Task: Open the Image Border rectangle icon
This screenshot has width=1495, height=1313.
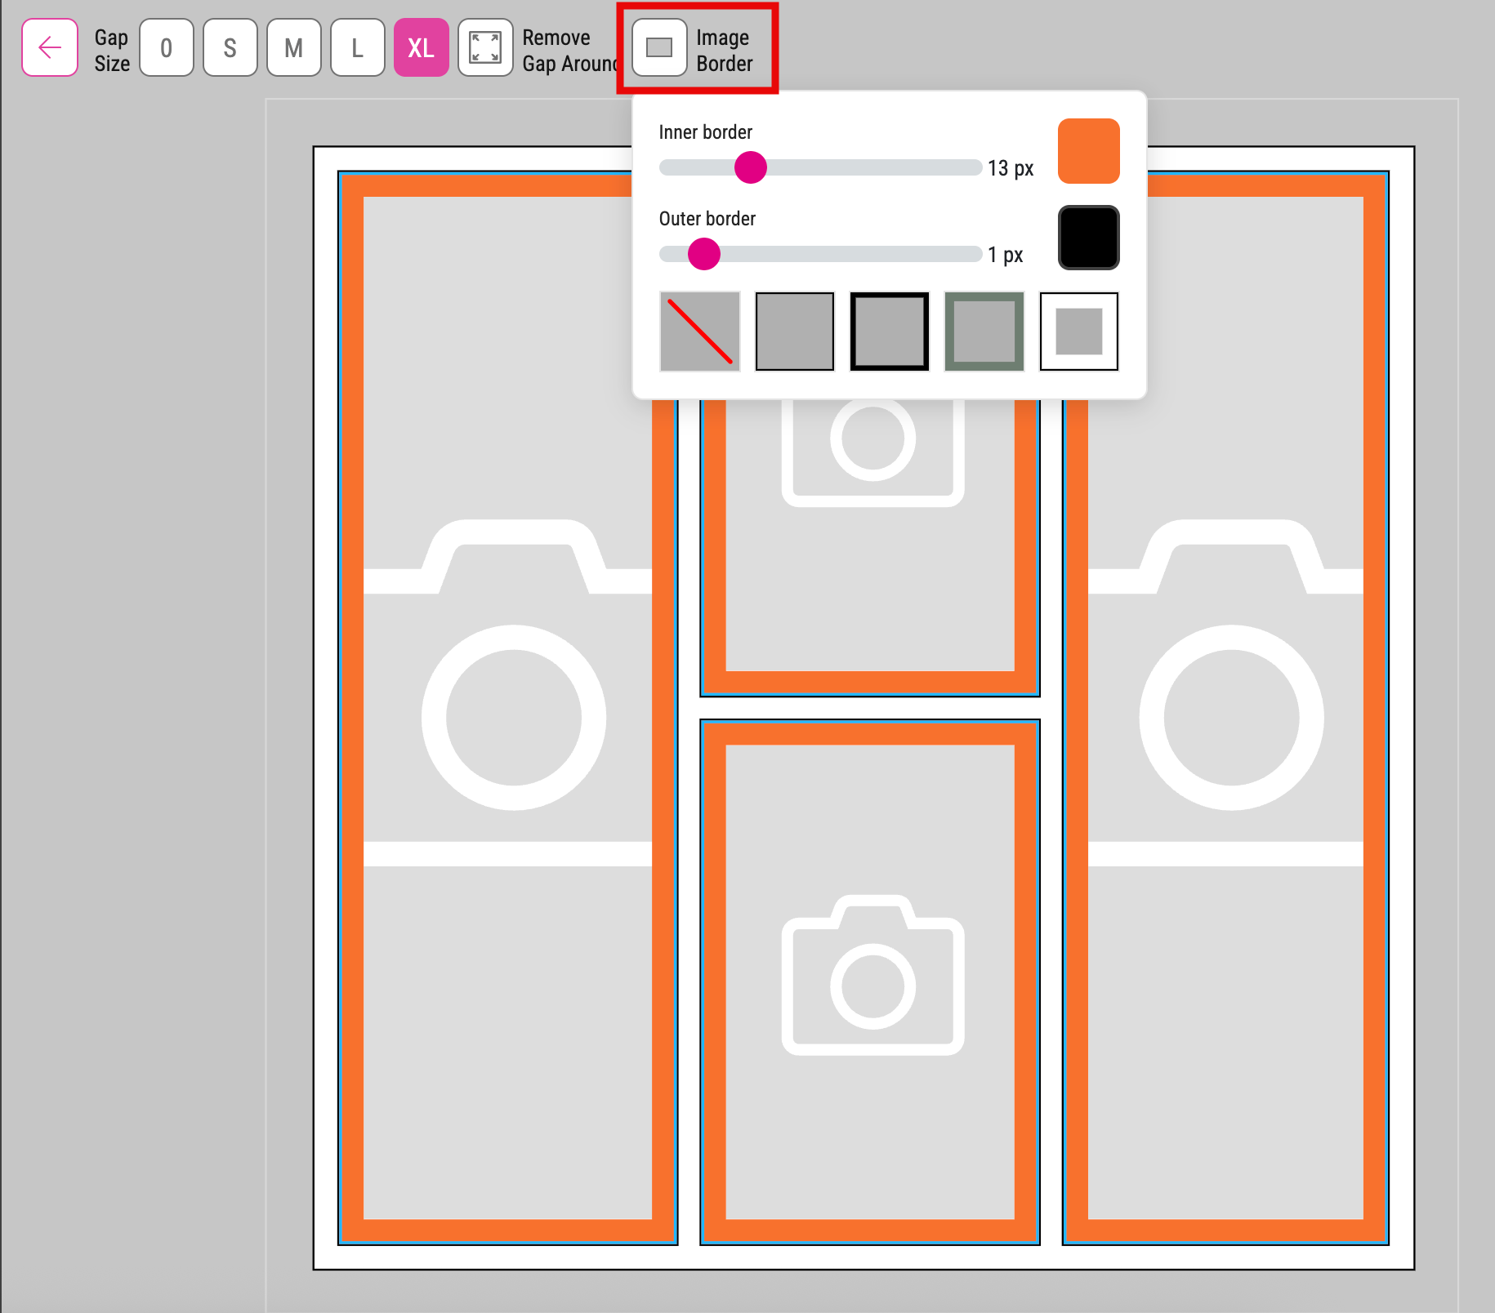Action: coord(659,48)
